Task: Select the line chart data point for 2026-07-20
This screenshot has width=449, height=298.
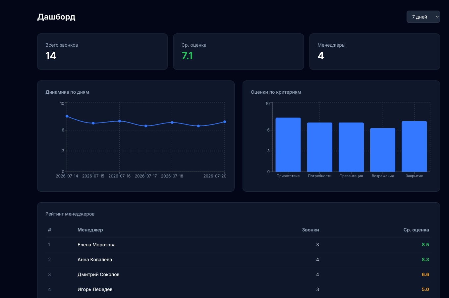Action: [225, 122]
